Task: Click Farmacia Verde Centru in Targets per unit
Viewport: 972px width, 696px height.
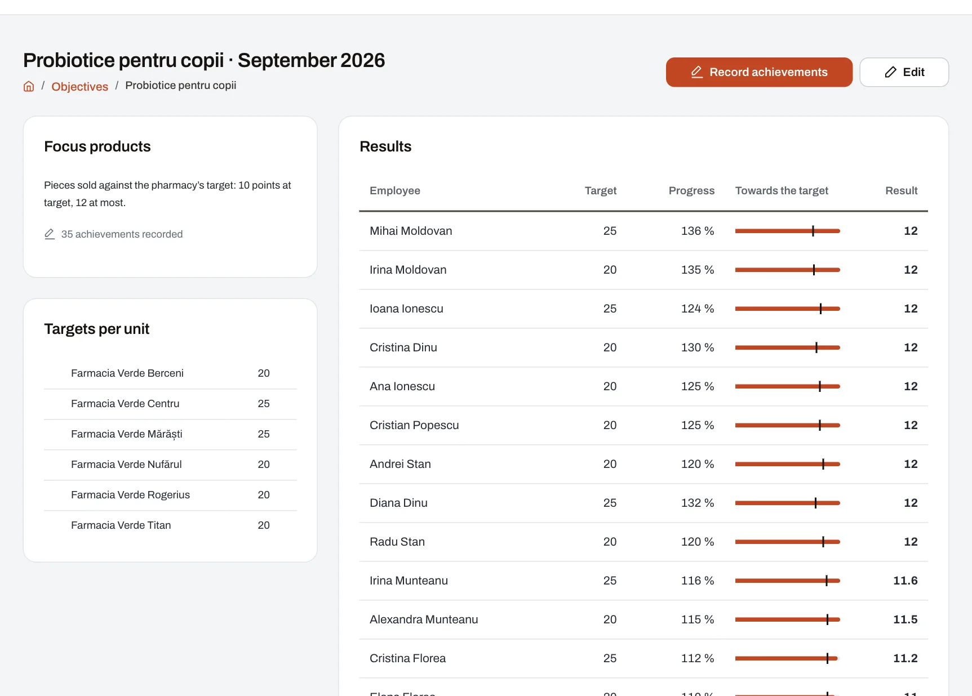Action: (125, 404)
